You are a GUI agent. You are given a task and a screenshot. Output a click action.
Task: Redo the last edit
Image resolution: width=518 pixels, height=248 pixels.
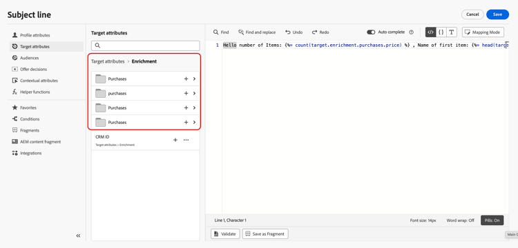[x=320, y=32]
